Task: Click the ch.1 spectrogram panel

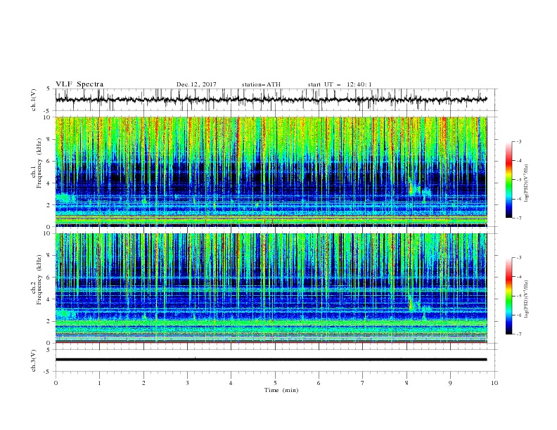Action: pos(271,171)
